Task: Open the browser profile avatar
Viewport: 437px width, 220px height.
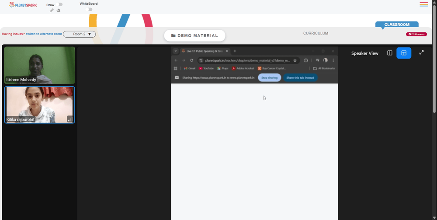Action: [x=325, y=60]
